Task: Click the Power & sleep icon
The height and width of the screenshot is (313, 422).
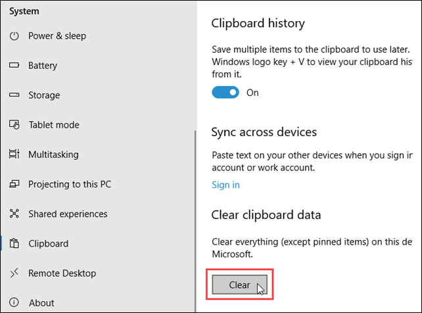Action: click(x=14, y=36)
